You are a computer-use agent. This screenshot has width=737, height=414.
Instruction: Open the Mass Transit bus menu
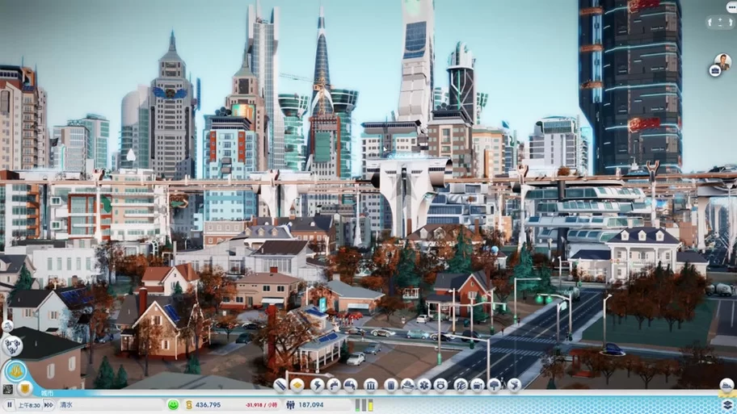tap(477, 386)
